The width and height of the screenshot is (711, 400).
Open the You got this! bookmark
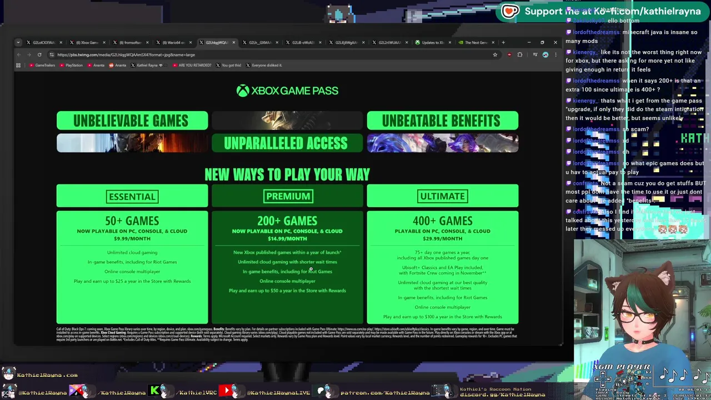pyautogui.click(x=228, y=65)
